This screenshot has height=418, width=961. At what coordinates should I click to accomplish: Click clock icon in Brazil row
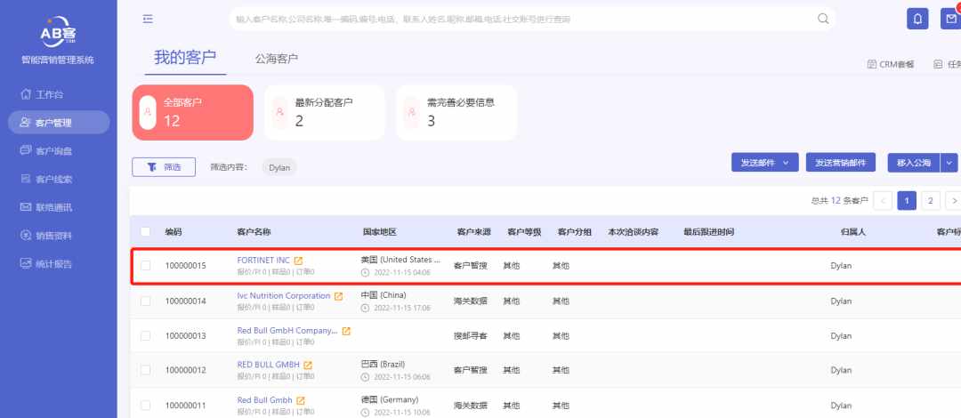(x=366, y=377)
